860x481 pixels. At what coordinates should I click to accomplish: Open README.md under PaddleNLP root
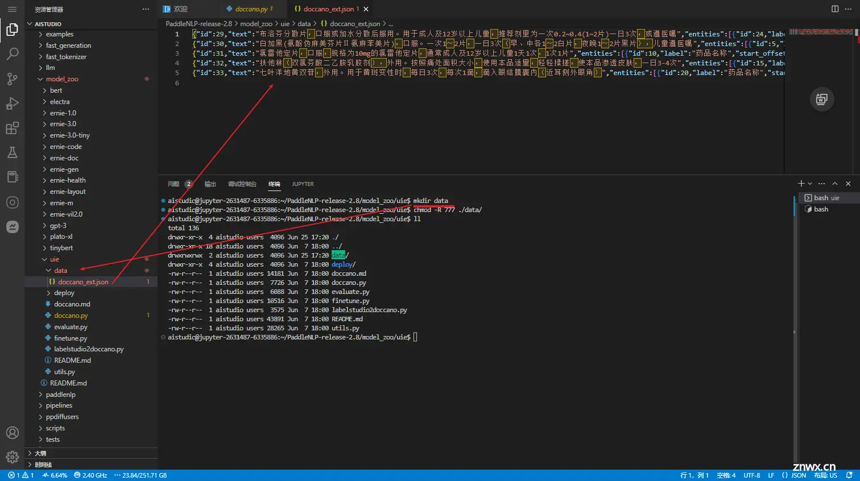(x=91, y=383)
